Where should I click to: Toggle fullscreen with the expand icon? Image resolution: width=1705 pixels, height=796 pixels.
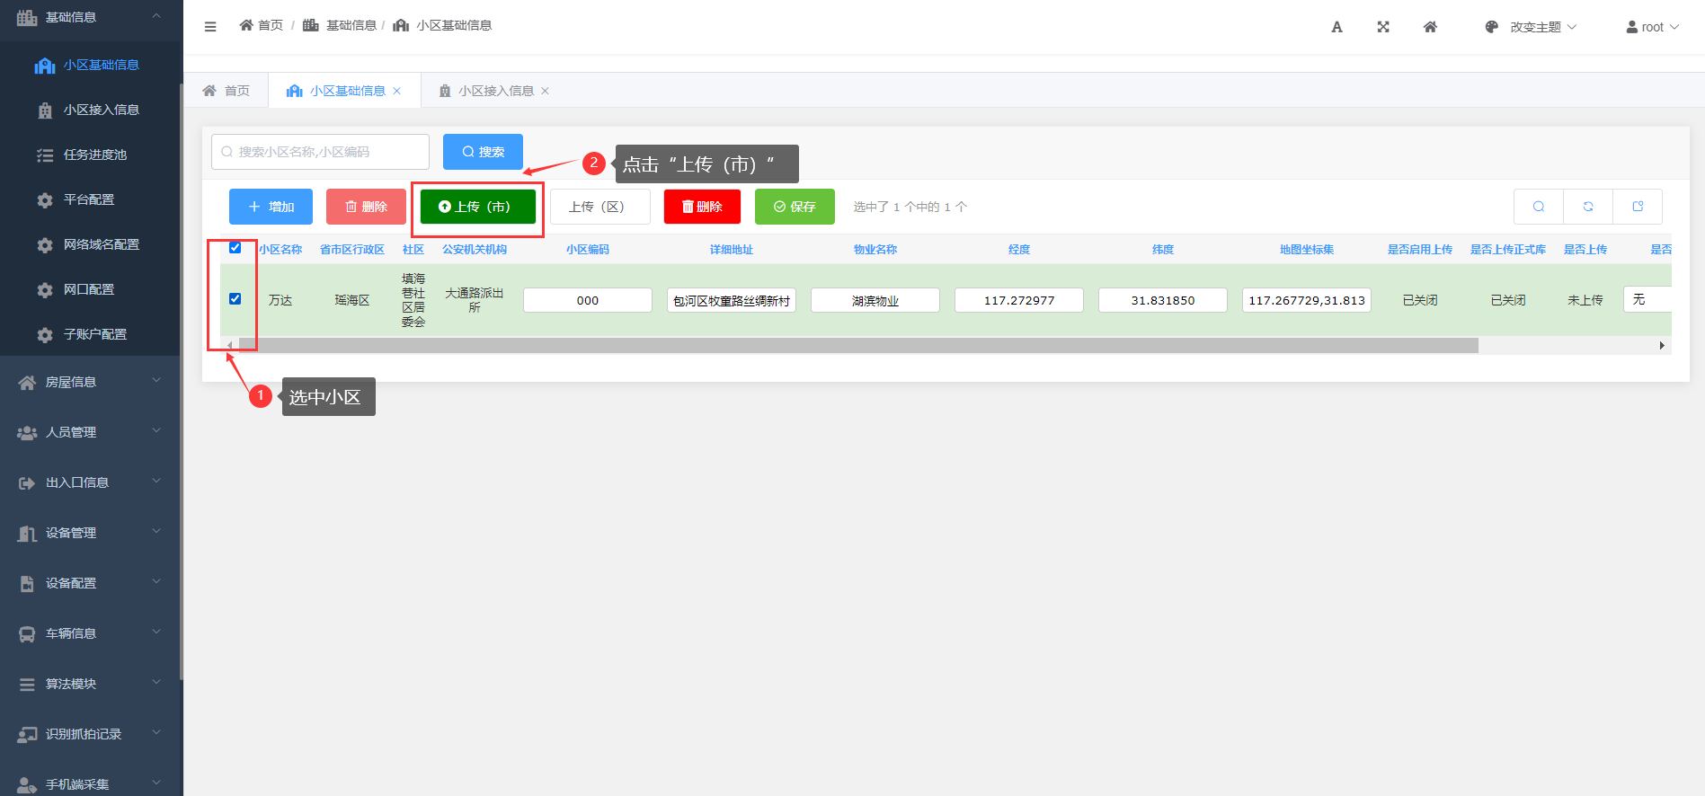point(1383,27)
